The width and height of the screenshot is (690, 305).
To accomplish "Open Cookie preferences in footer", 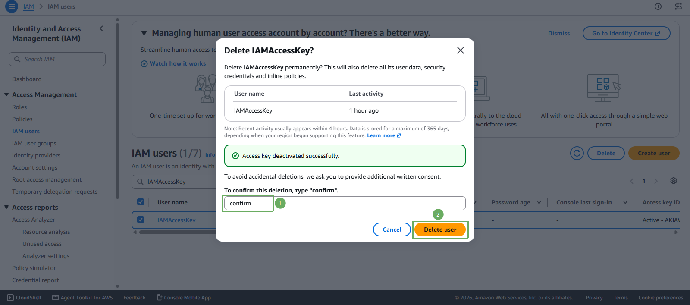I will point(661,298).
